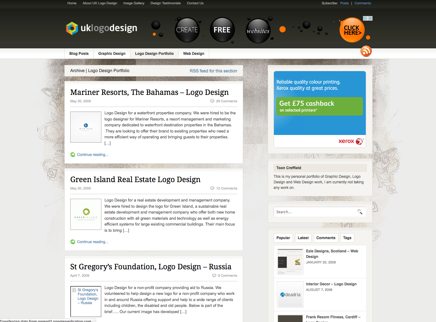Switch to the Tags tab
Image resolution: width=436 pixels, height=322 pixels.
tap(347, 238)
